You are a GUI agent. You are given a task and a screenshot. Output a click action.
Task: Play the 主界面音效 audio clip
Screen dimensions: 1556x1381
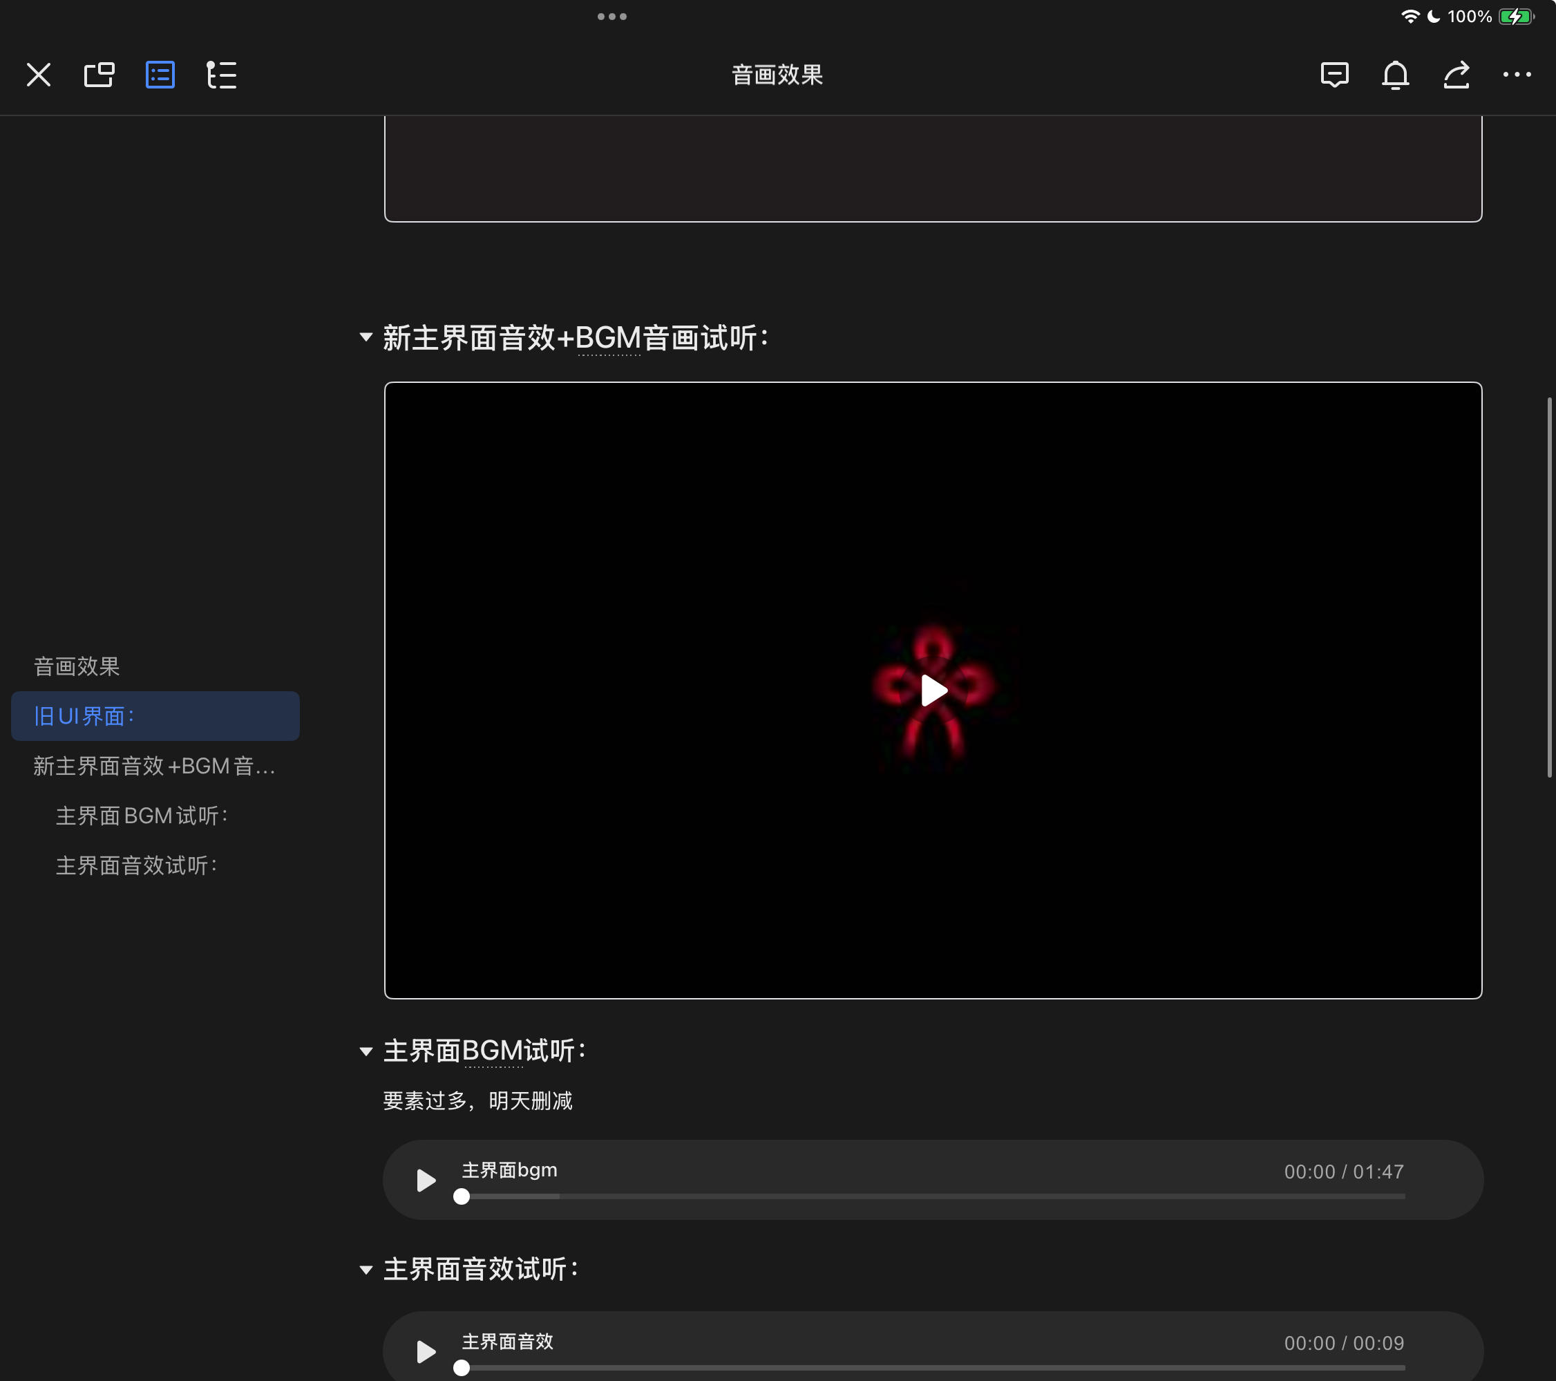(x=426, y=1352)
